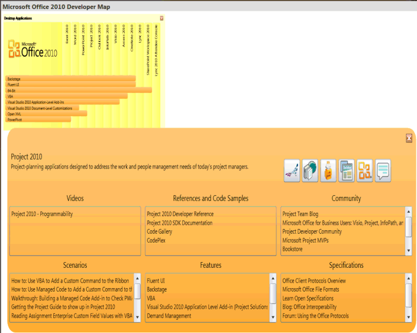Click the Backstage feature bar

click(x=70, y=79)
